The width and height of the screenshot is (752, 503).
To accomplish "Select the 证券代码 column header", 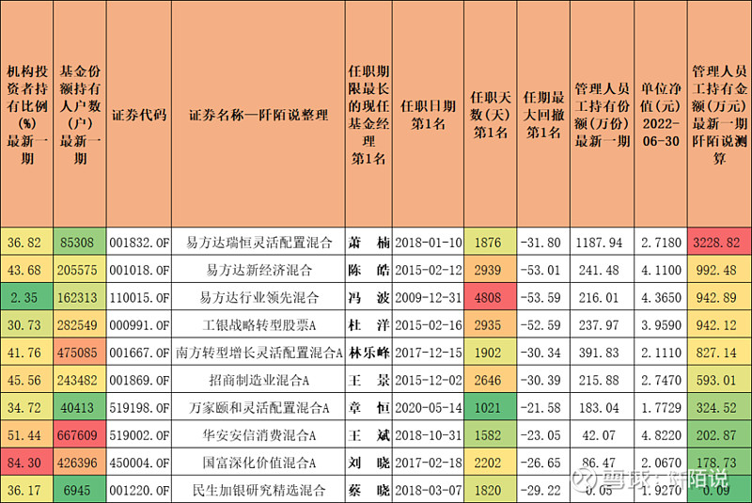I will tap(138, 115).
